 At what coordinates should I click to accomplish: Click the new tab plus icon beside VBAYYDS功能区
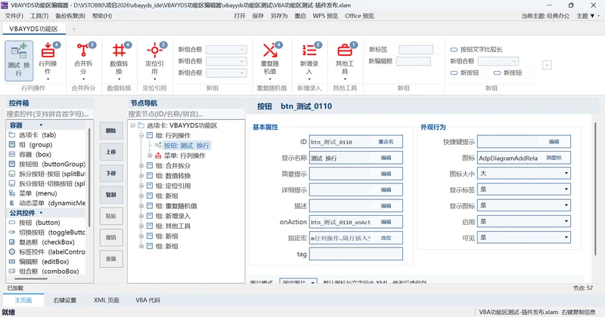tap(74, 29)
